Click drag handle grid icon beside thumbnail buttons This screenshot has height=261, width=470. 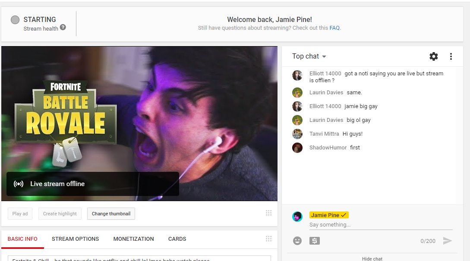click(268, 213)
